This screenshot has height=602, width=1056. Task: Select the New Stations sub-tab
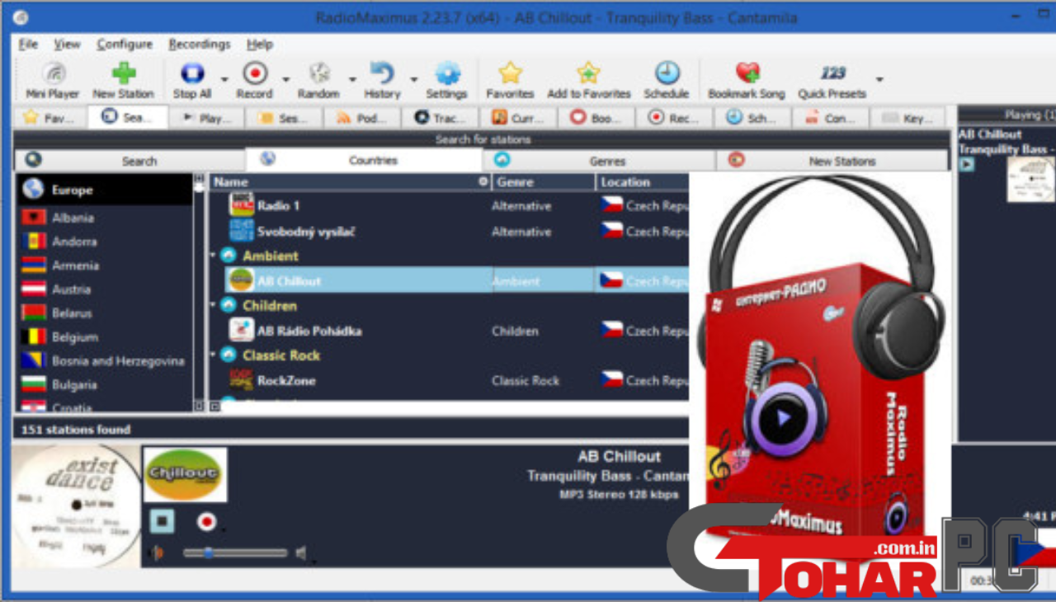tap(832, 161)
